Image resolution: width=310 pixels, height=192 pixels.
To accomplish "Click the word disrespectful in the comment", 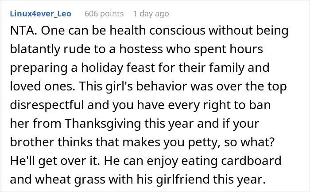I will point(47,105).
